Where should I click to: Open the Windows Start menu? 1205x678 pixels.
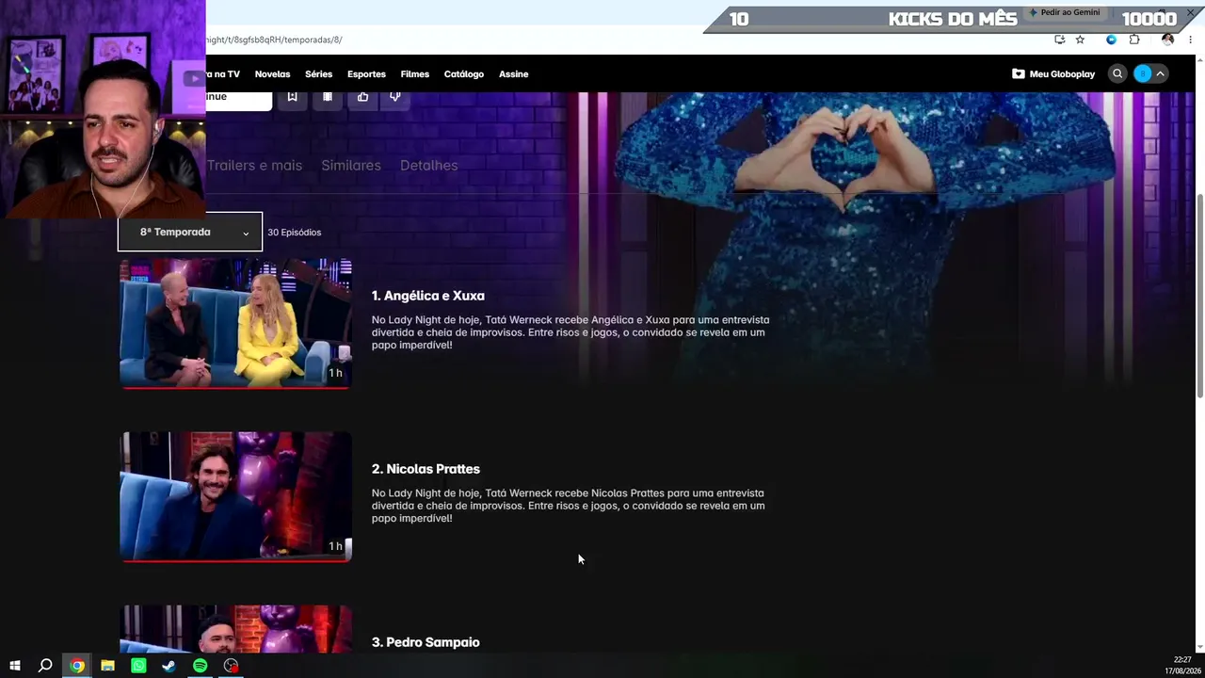click(x=15, y=666)
